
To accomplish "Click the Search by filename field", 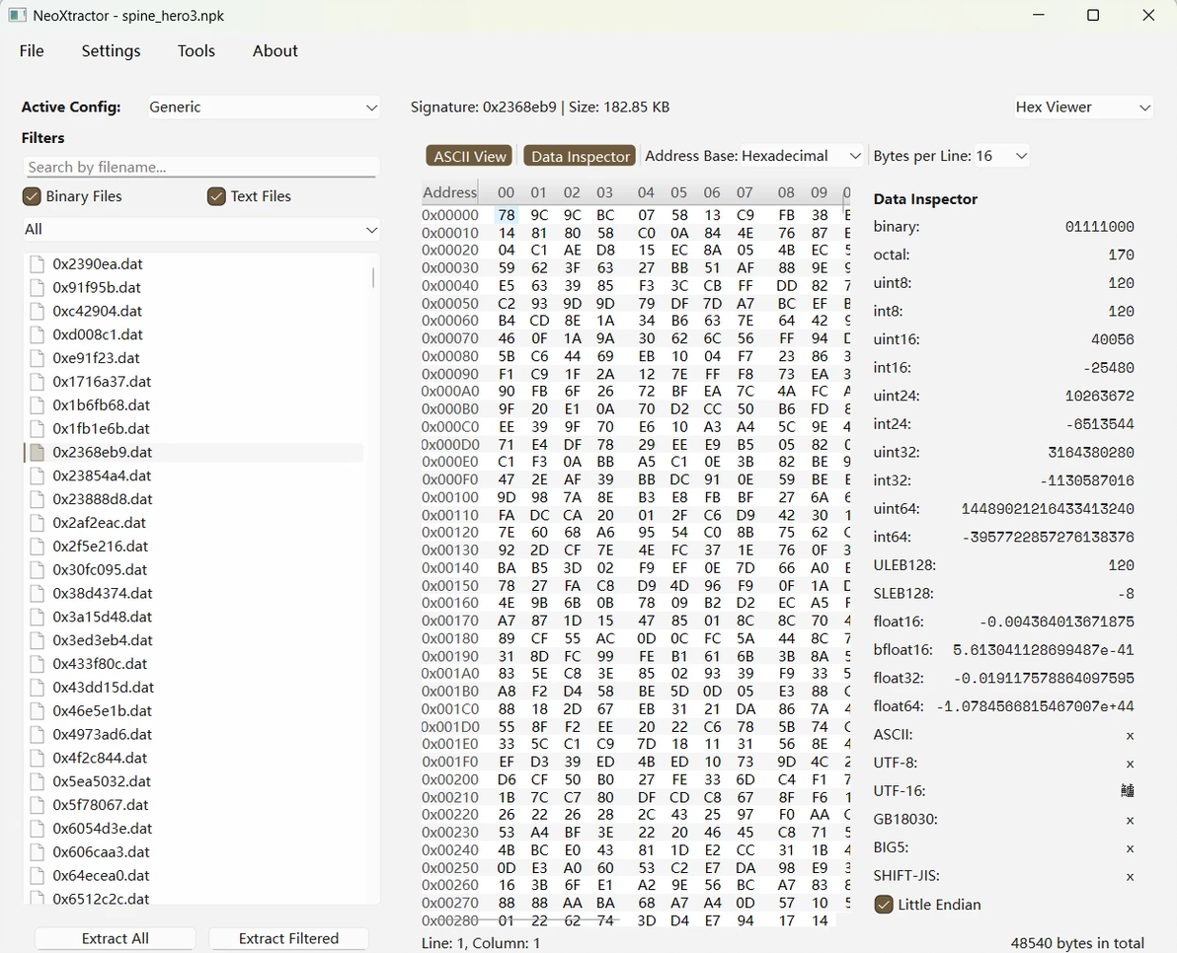I will point(200,167).
